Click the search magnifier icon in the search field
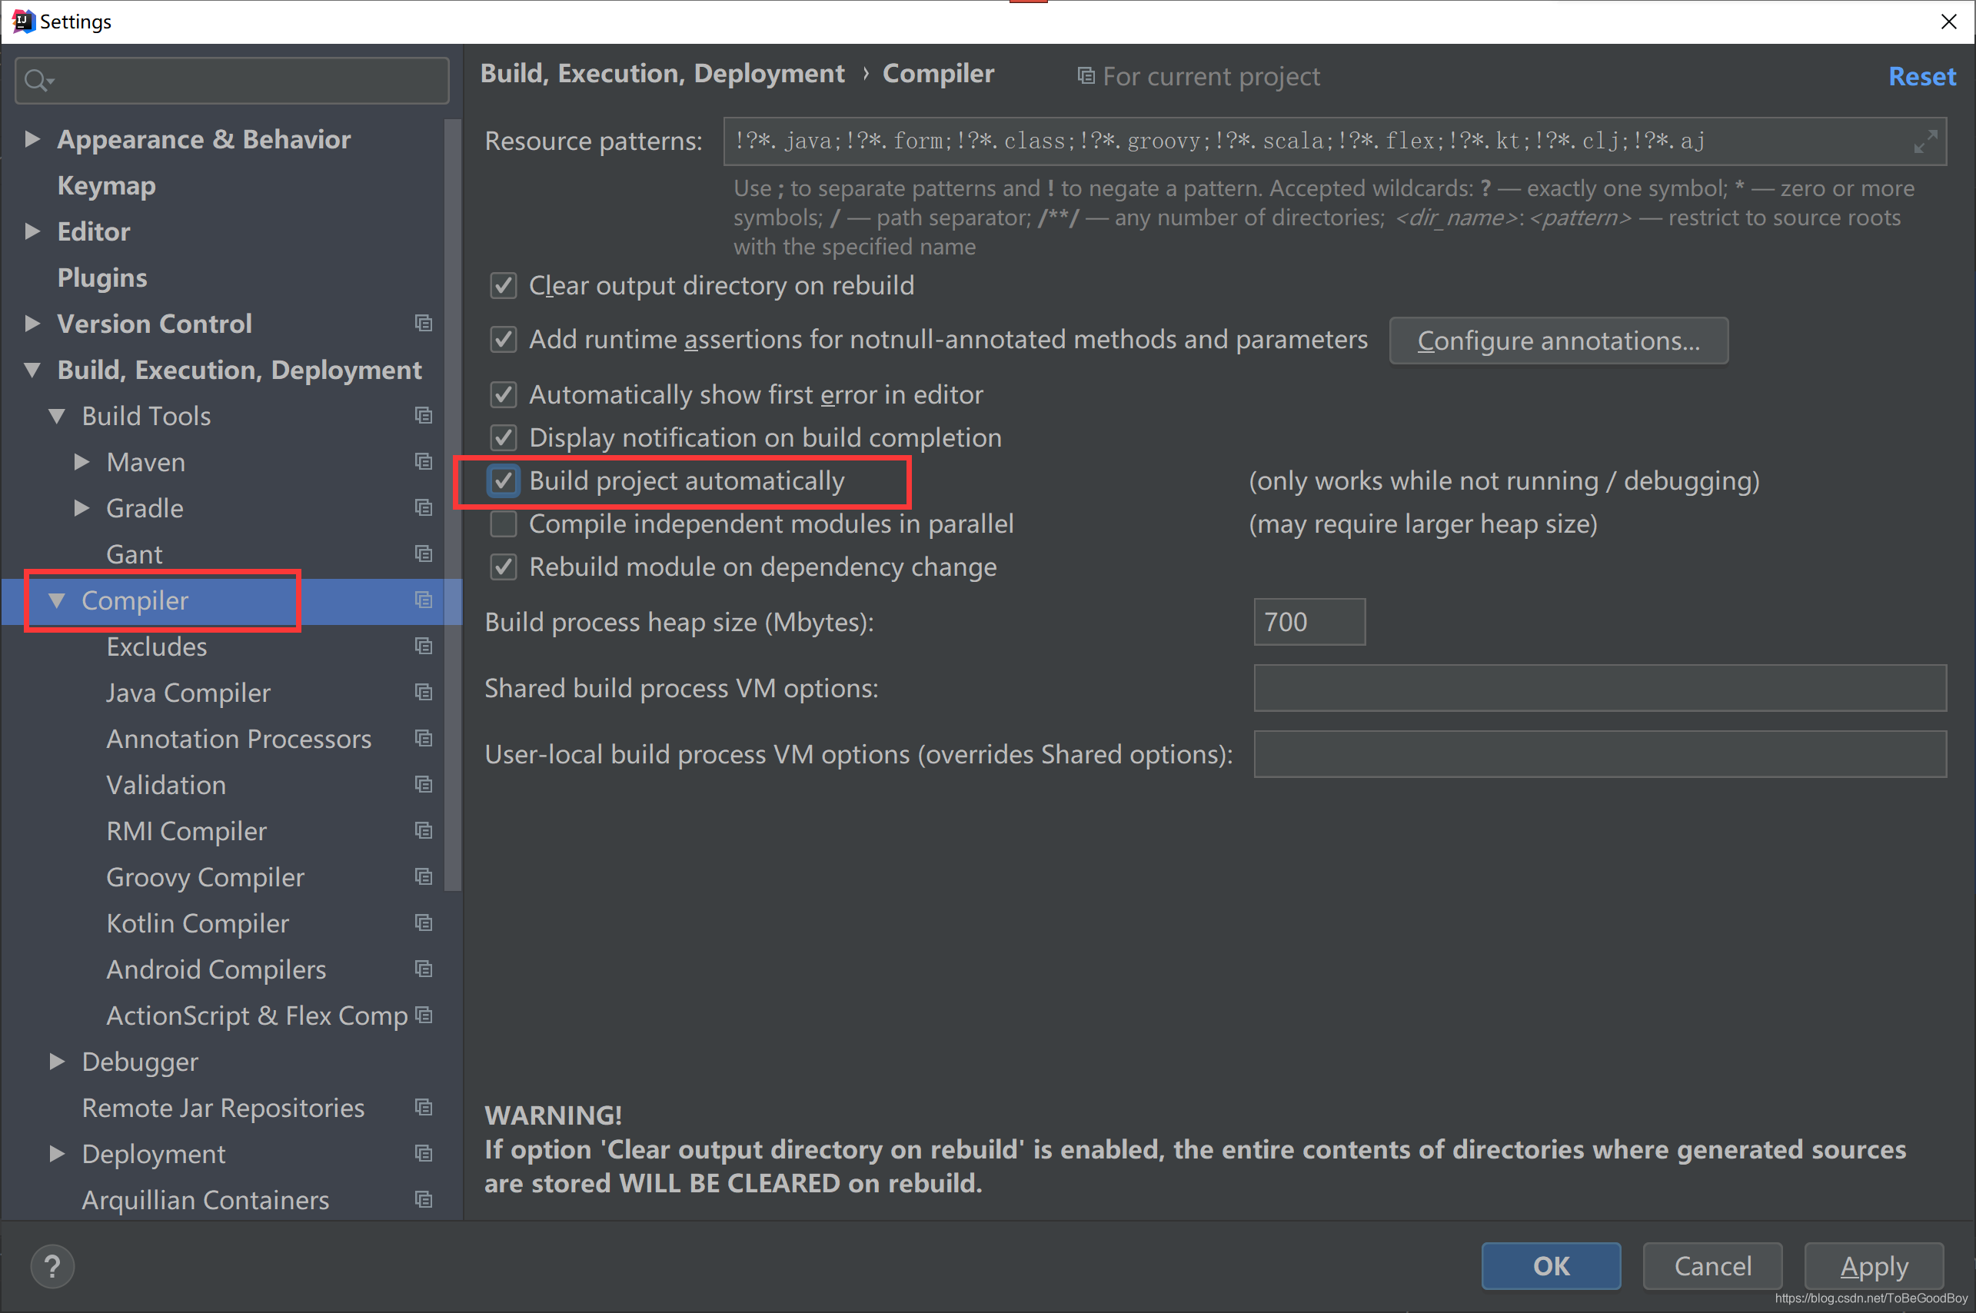This screenshot has width=1976, height=1313. click(37, 81)
